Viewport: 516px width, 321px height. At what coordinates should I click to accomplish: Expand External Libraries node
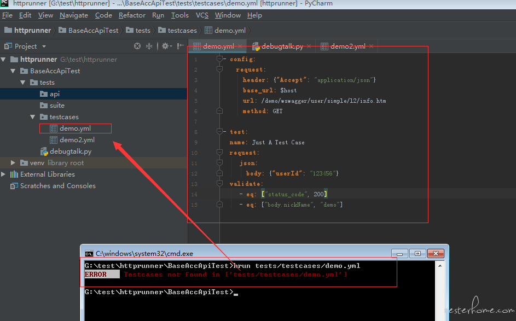coord(4,174)
